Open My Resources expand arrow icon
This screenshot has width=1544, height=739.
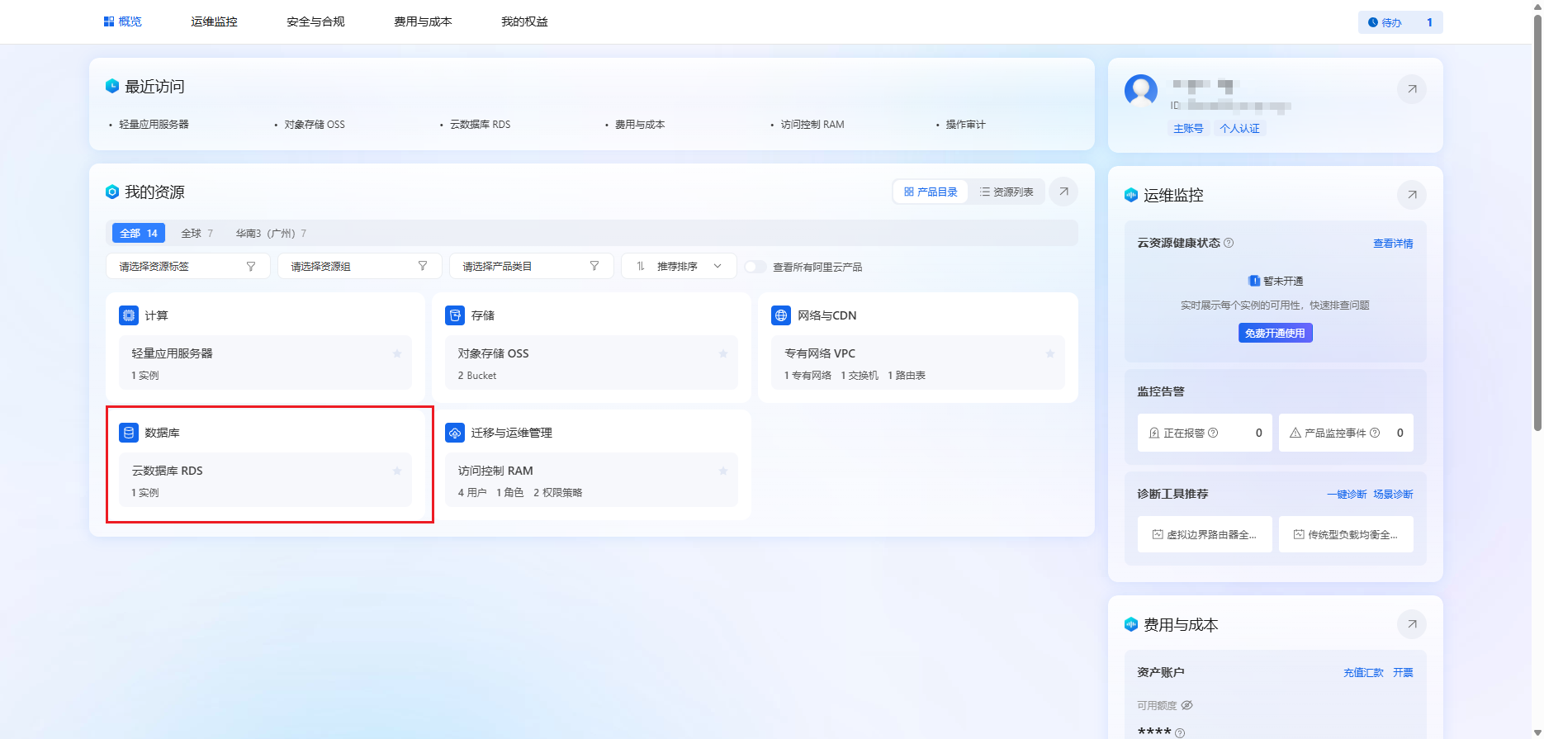click(1063, 192)
